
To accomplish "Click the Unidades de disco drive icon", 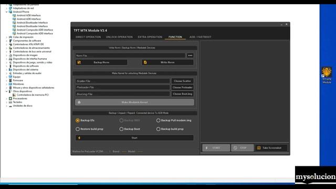I will pyautogui.click(x=10, y=106).
